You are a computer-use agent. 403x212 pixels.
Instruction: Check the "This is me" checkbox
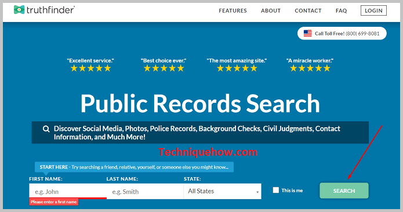(x=276, y=190)
